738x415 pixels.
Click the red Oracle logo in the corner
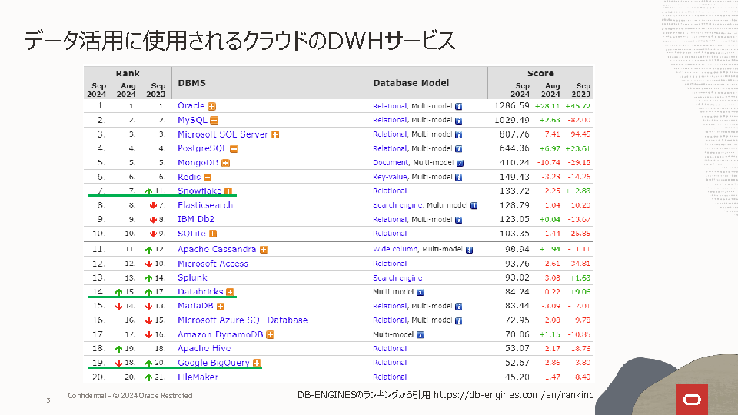691,399
